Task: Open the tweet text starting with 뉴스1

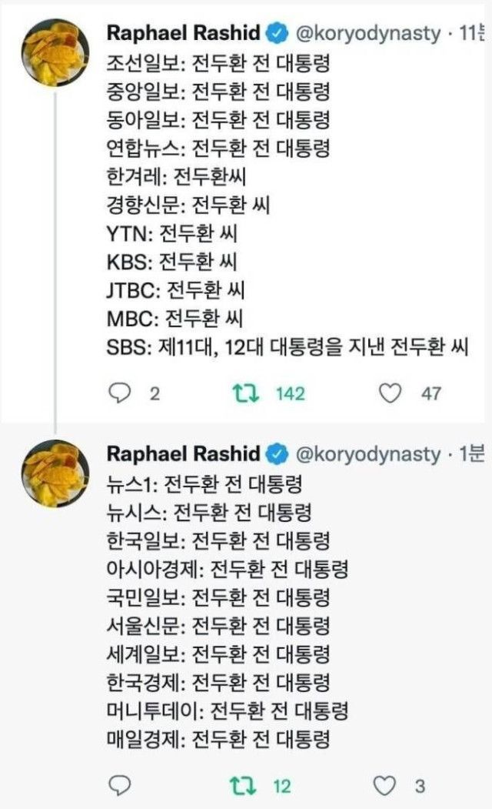Action: 205,485
